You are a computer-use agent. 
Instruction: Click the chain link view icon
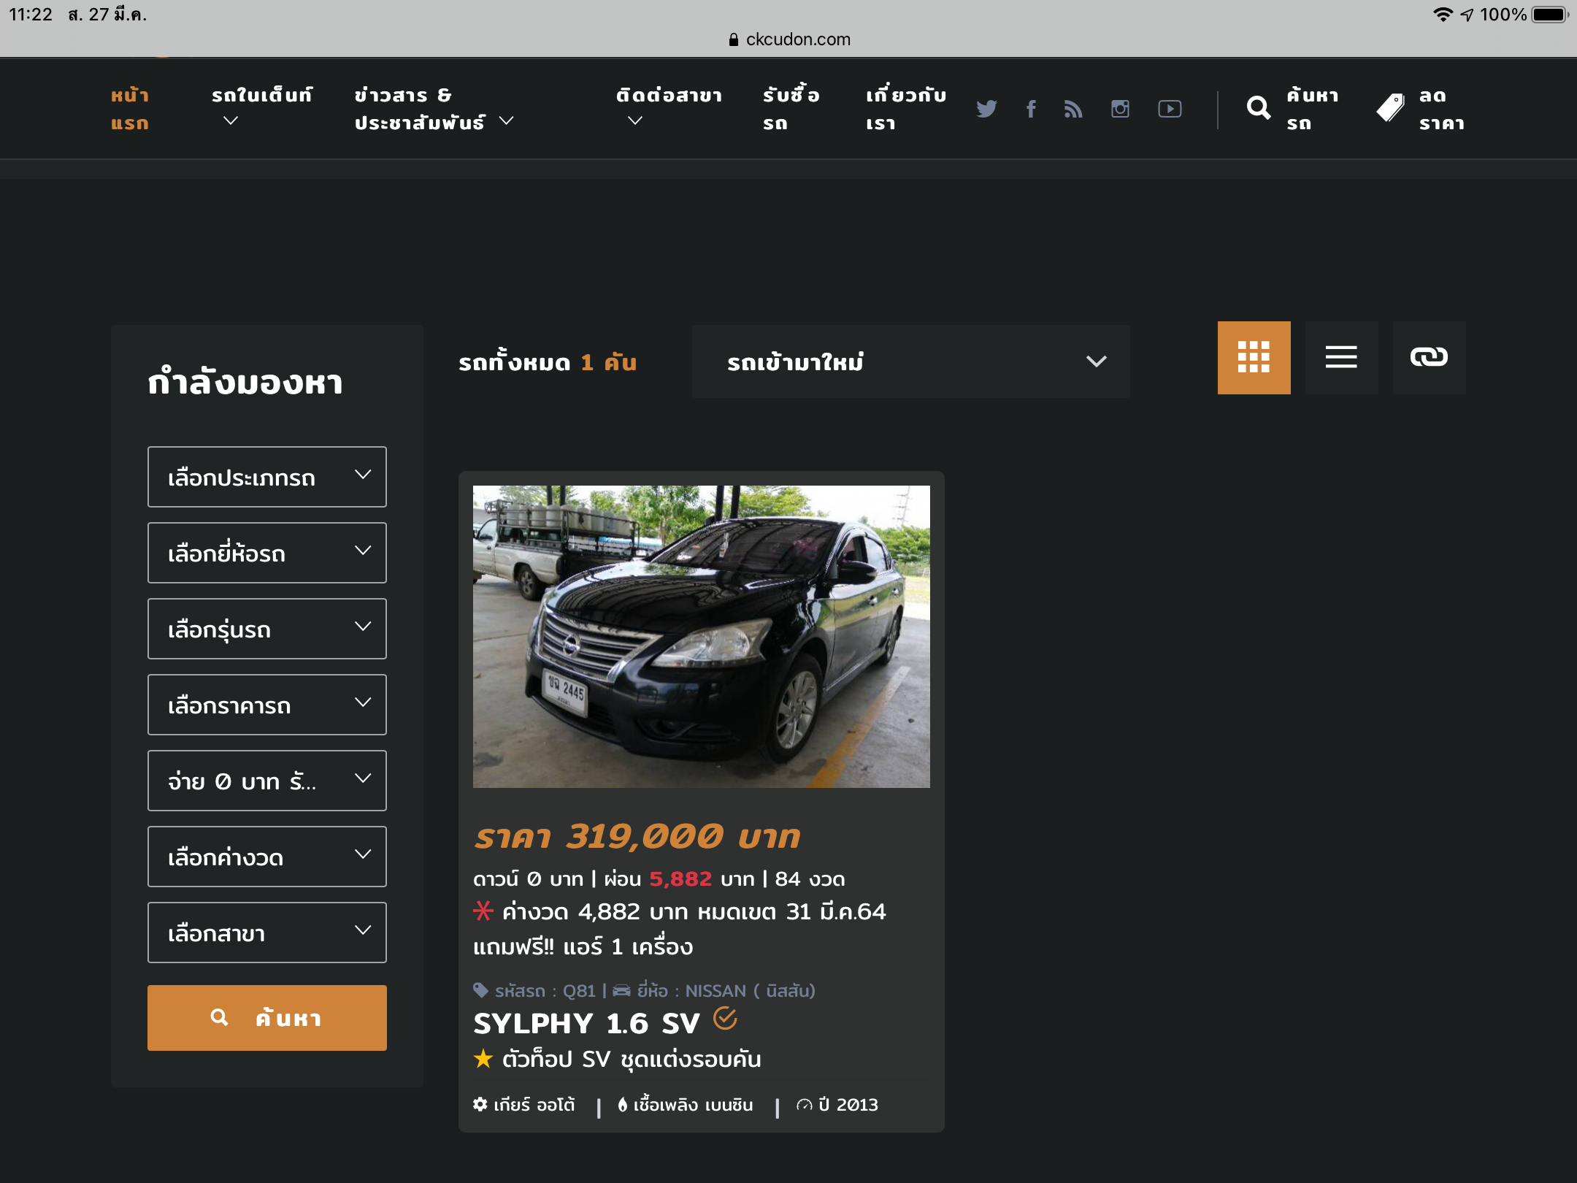pos(1429,357)
